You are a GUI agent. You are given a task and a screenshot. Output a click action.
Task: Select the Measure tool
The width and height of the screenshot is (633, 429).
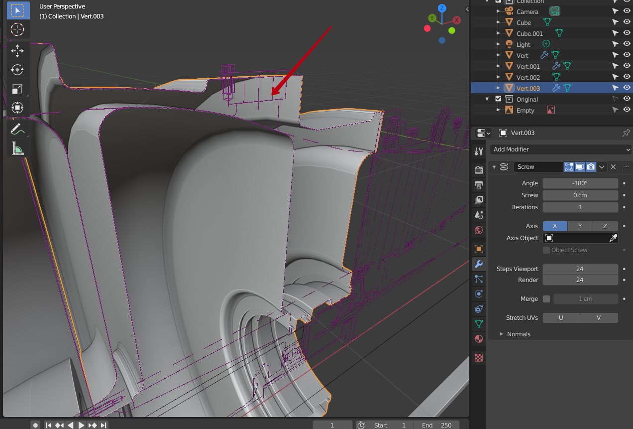tap(17, 148)
